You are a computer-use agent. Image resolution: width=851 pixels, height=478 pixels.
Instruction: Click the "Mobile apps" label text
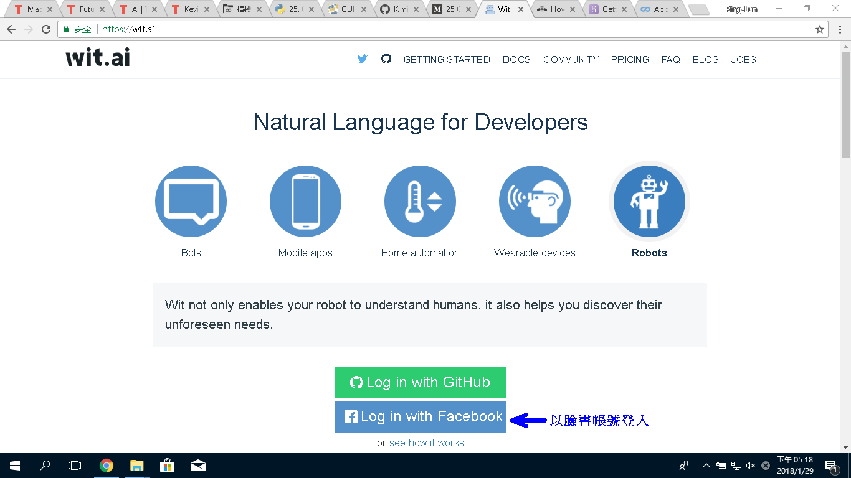click(x=305, y=253)
